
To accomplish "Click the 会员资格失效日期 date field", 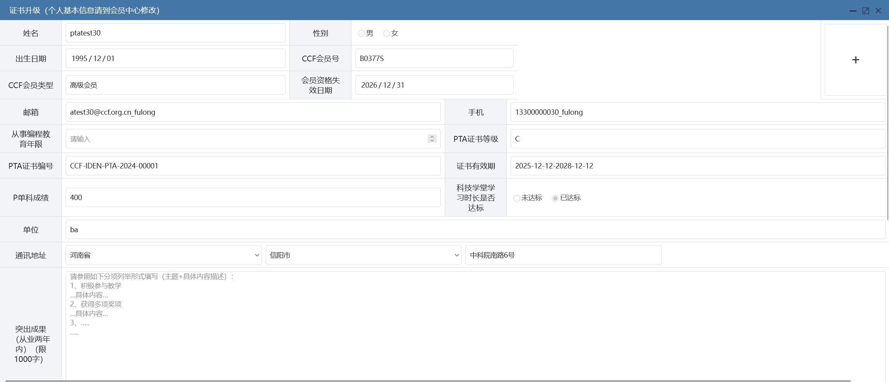I will pos(434,85).
